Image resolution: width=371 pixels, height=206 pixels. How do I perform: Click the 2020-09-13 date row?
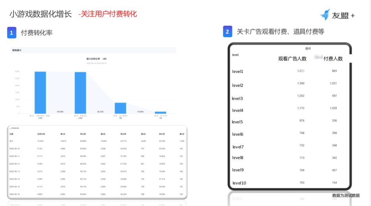pyautogui.click(x=14, y=171)
